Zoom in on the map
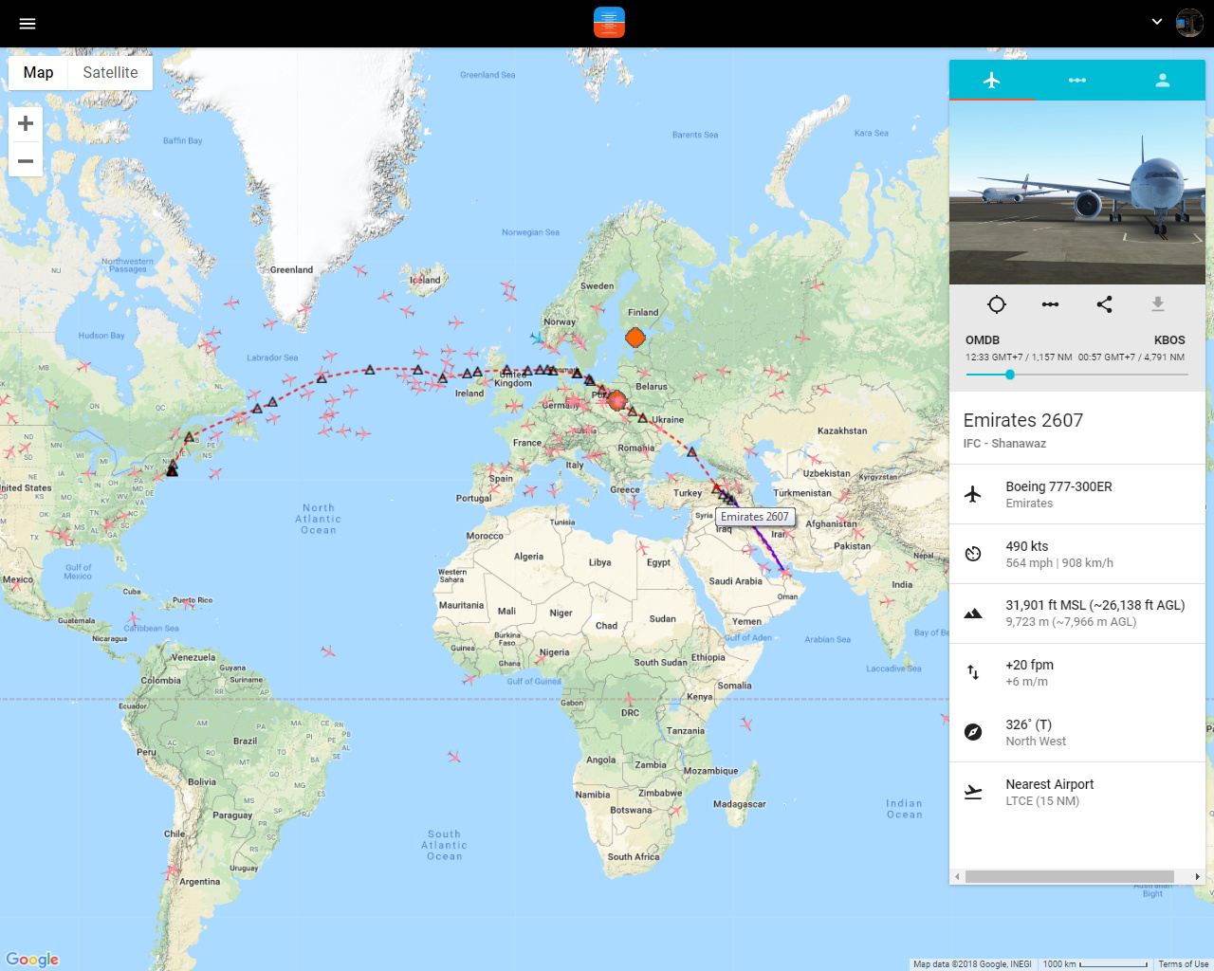The width and height of the screenshot is (1214, 971). coord(26,123)
